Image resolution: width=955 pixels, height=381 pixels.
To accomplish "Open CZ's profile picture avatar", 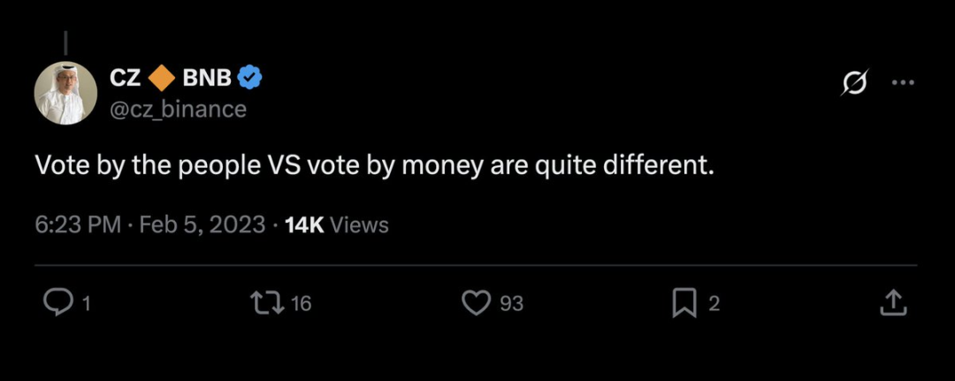I will coord(65,93).
